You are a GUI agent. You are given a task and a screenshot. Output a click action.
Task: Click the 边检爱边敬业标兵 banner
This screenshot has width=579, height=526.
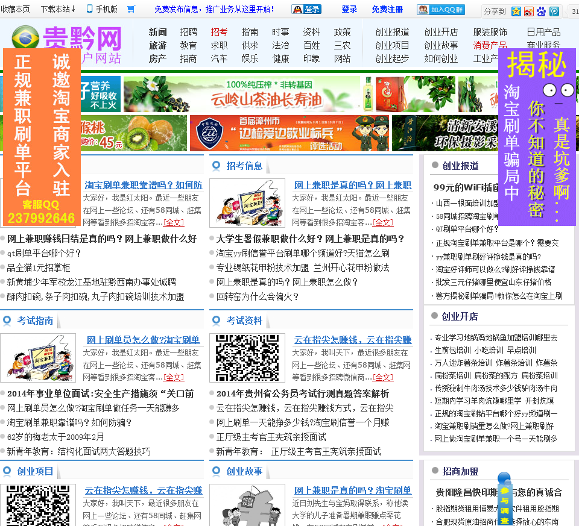(289, 133)
